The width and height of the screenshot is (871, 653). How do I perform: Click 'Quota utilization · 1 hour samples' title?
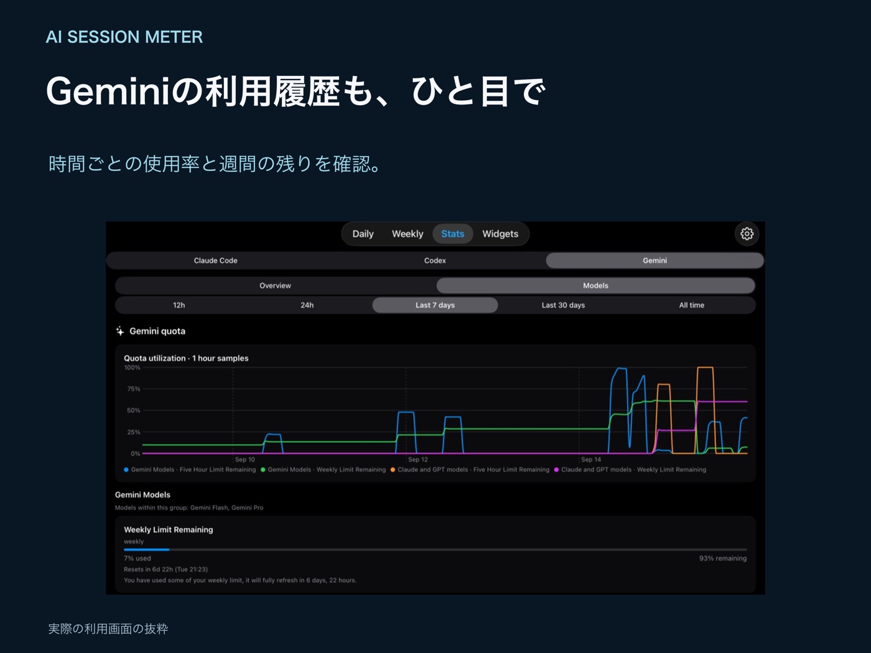[186, 358]
